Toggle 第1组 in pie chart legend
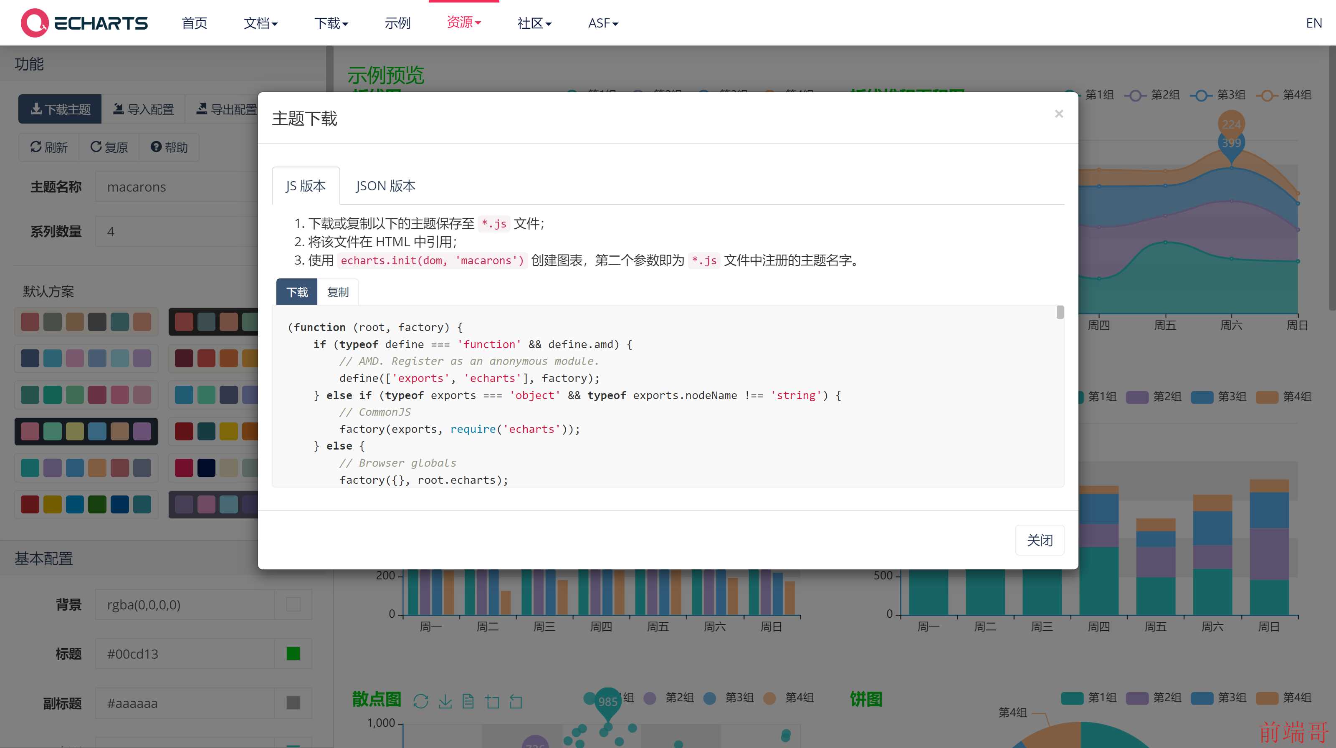Viewport: 1336px width, 748px height. (1088, 698)
